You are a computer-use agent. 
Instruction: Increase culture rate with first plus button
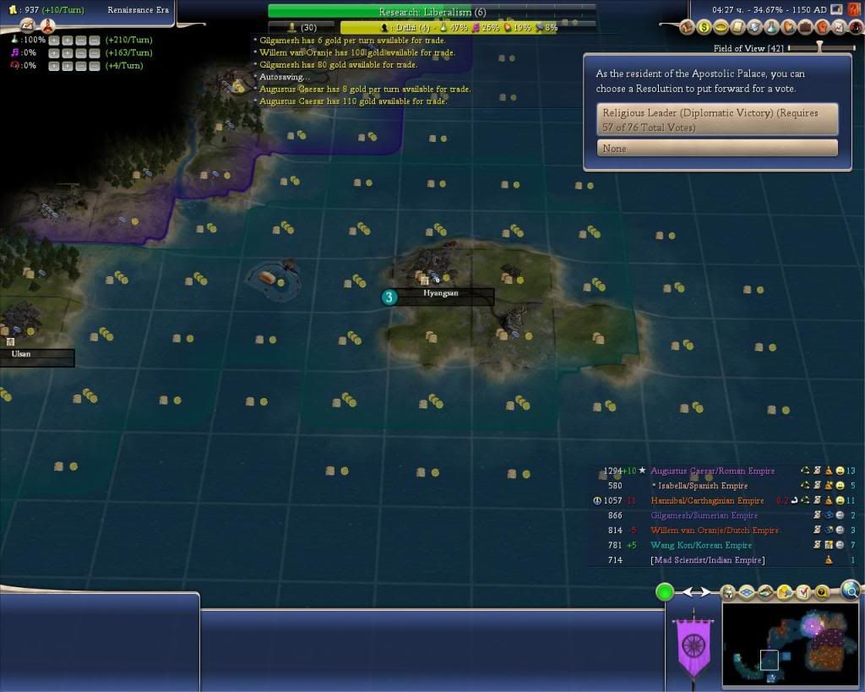pos(53,53)
